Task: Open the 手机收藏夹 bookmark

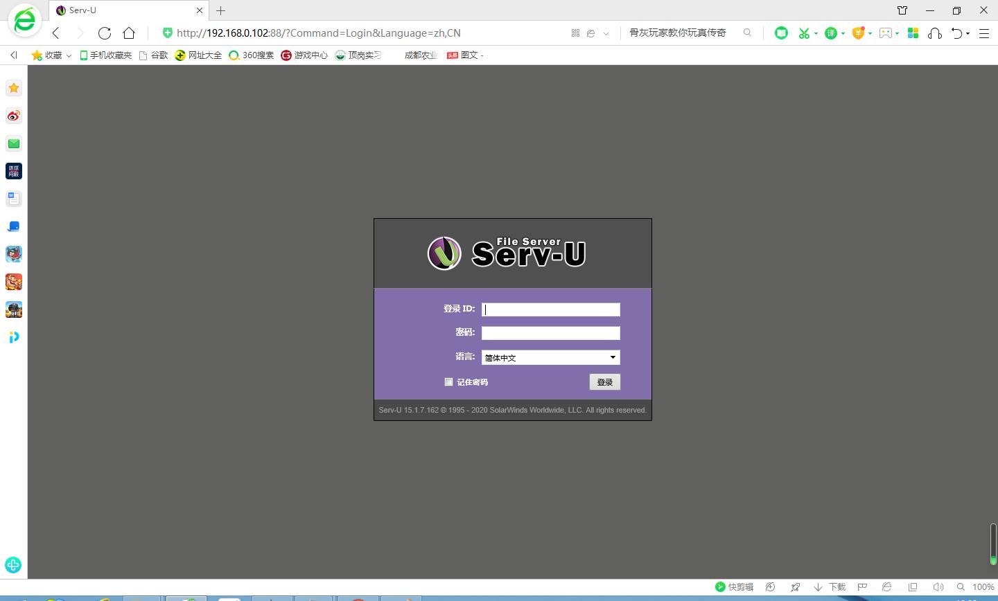Action: pos(105,55)
